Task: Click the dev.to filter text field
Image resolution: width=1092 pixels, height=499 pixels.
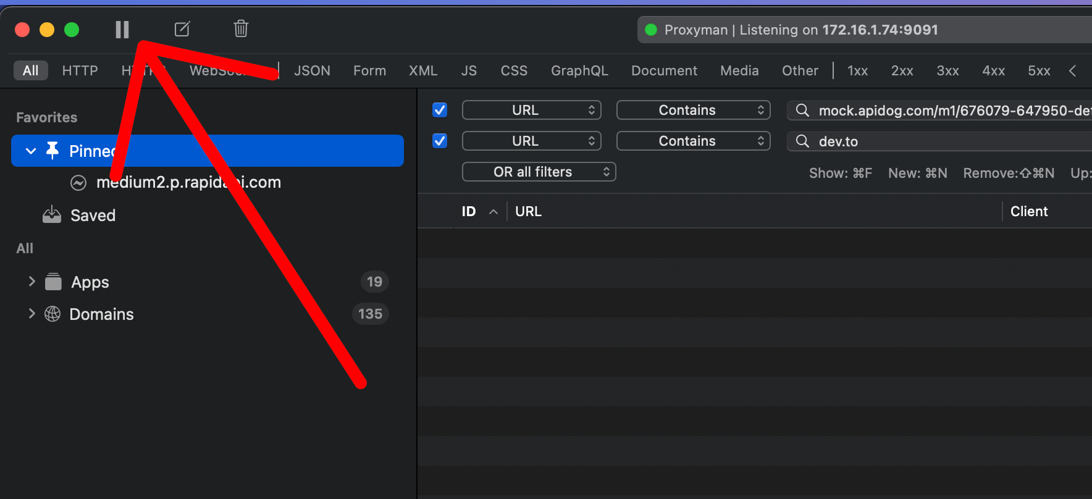Action: tap(939, 141)
